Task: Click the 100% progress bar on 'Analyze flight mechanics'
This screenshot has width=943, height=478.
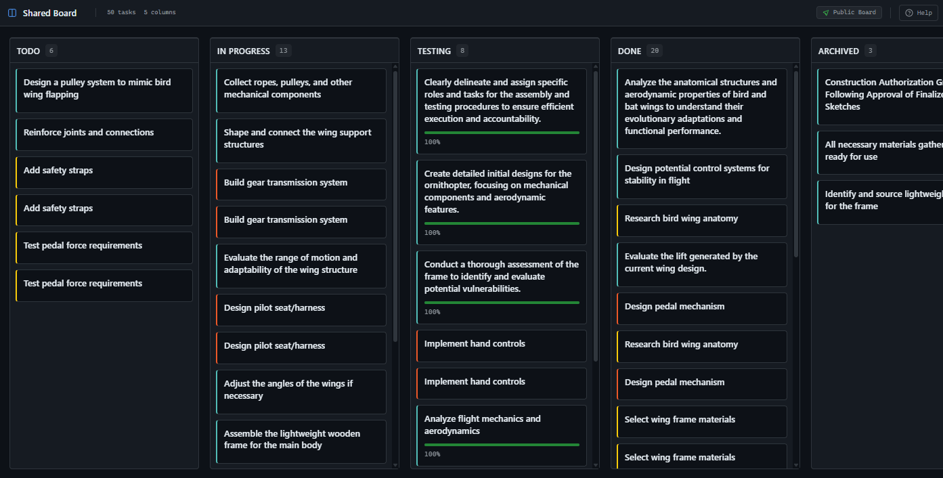Action: 502,443
